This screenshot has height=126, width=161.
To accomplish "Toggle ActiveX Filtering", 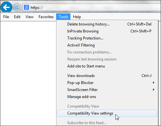I will (107, 45).
